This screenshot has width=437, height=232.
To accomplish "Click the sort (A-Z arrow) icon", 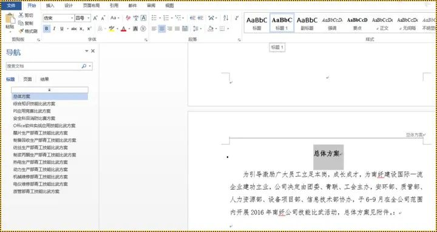I will coord(226,18).
